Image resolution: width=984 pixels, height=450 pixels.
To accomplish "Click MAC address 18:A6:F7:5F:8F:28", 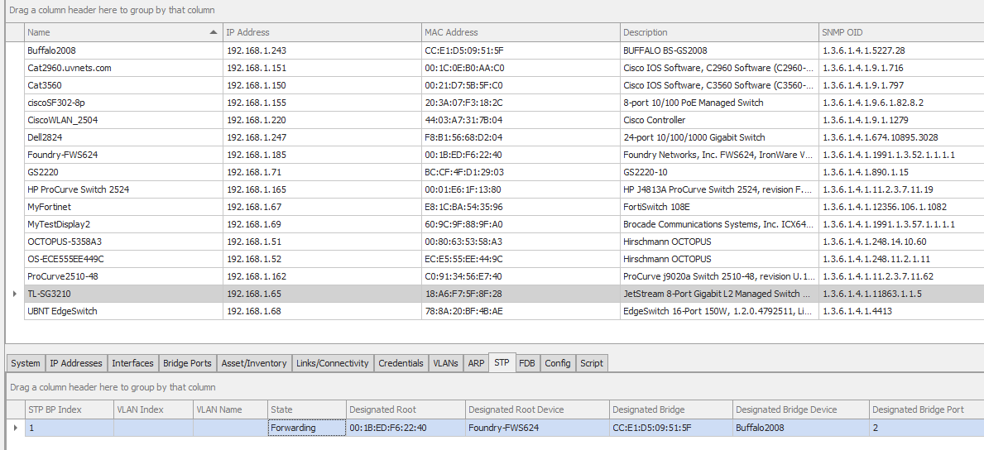I will [463, 294].
